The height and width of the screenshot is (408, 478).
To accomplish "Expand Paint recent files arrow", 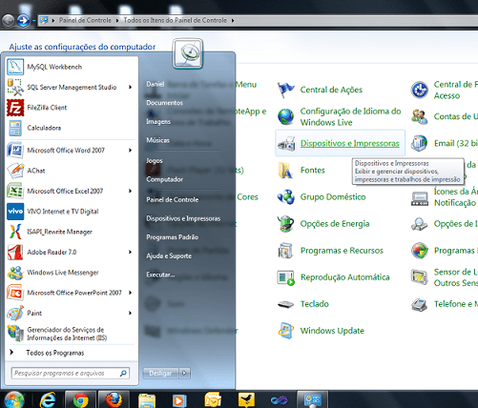I will coord(130,313).
